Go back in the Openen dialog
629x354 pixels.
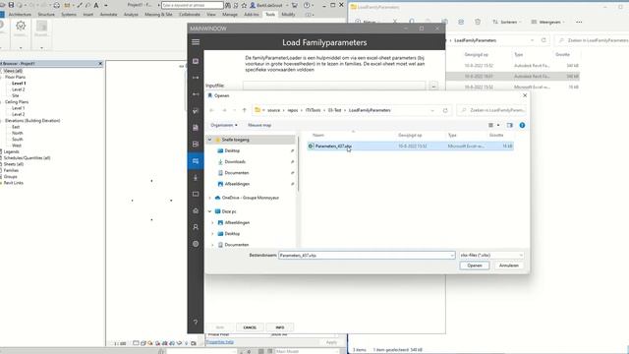pyautogui.click(x=212, y=110)
